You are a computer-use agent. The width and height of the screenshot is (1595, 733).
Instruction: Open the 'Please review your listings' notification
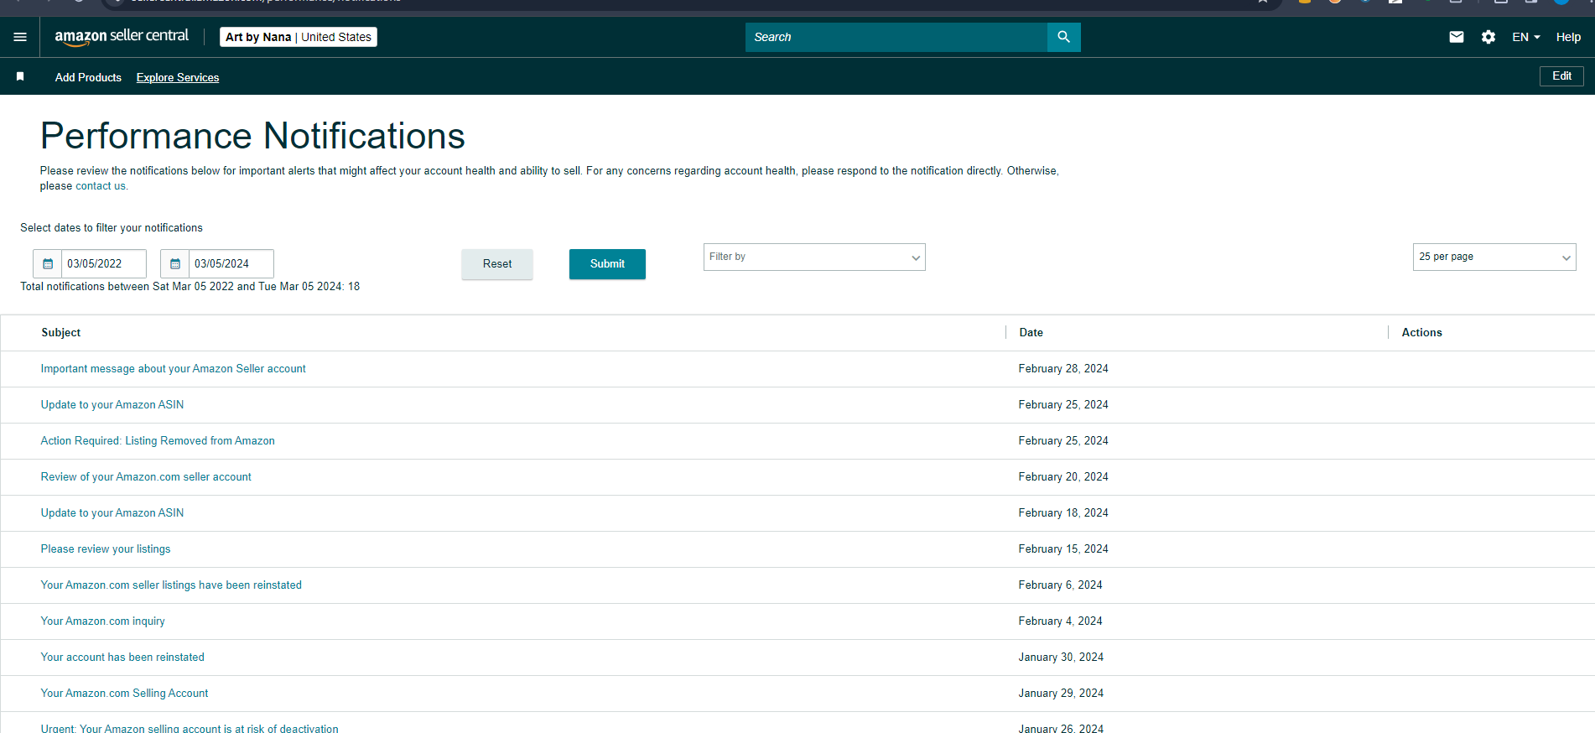106,549
